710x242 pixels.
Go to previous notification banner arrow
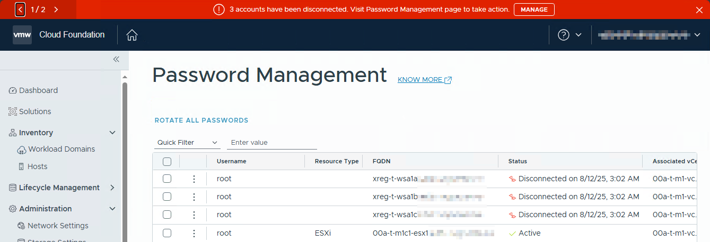click(20, 10)
